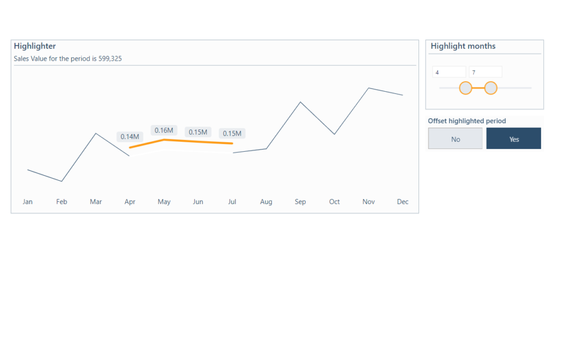Click the end month input showing 7
570x344 pixels.
tap(485, 72)
